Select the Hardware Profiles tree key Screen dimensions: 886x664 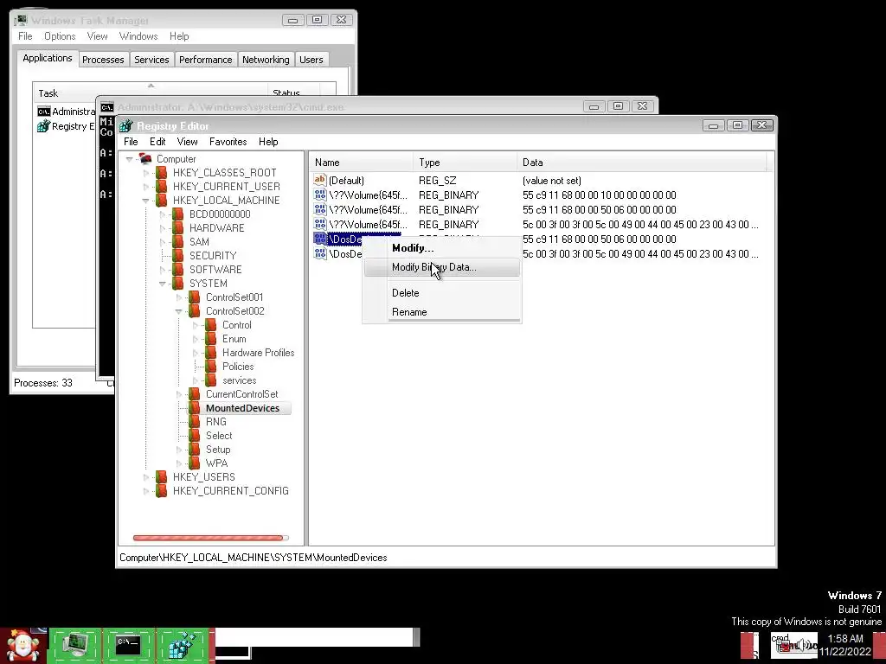[x=258, y=353]
